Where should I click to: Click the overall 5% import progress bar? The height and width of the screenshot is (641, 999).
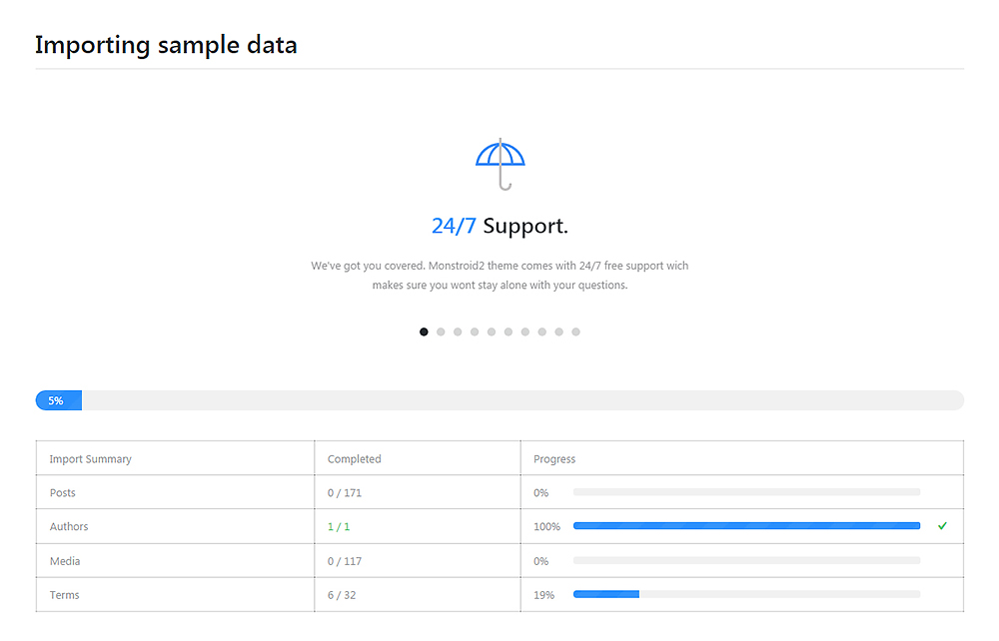click(499, 400)
